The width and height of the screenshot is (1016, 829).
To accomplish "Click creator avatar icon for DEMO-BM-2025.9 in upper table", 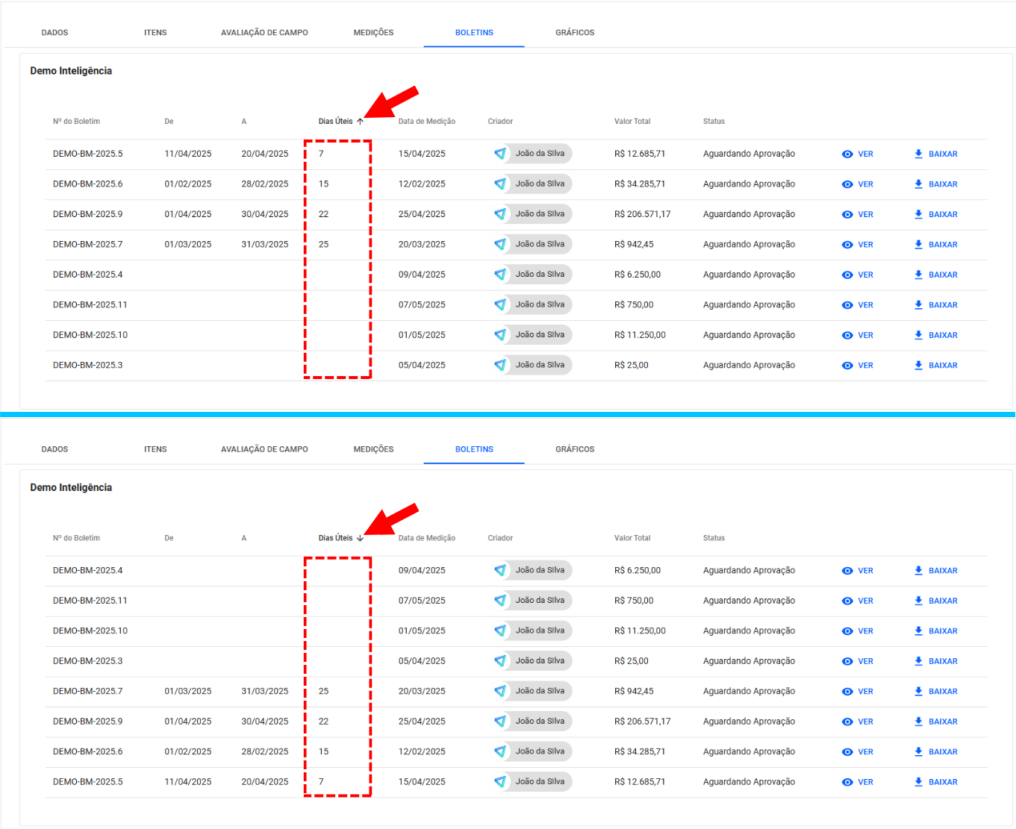I will pos(500,214).
